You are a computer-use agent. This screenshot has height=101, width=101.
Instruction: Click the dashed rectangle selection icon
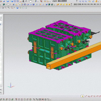point(12,8)
